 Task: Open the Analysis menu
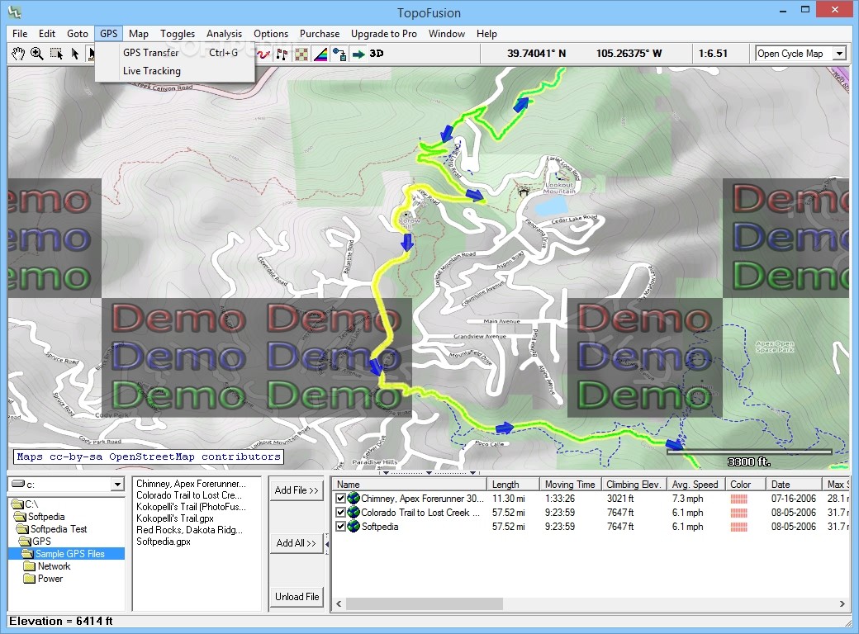tap(224, 33)
